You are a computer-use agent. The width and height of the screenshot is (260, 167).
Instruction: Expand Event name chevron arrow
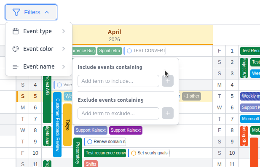pyautogui.click(x=64, y=67)
